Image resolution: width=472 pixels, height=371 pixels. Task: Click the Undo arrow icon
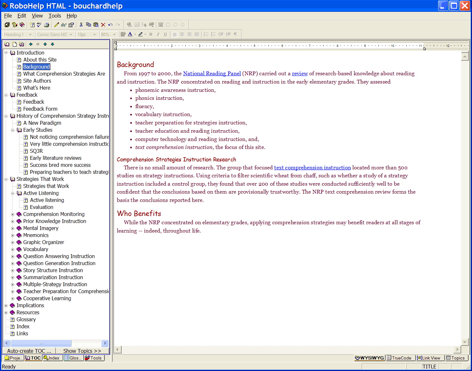pos(110,25)
